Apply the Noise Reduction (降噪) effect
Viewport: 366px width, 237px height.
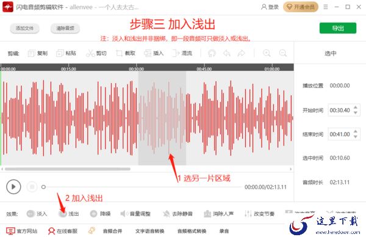point(100,214)
